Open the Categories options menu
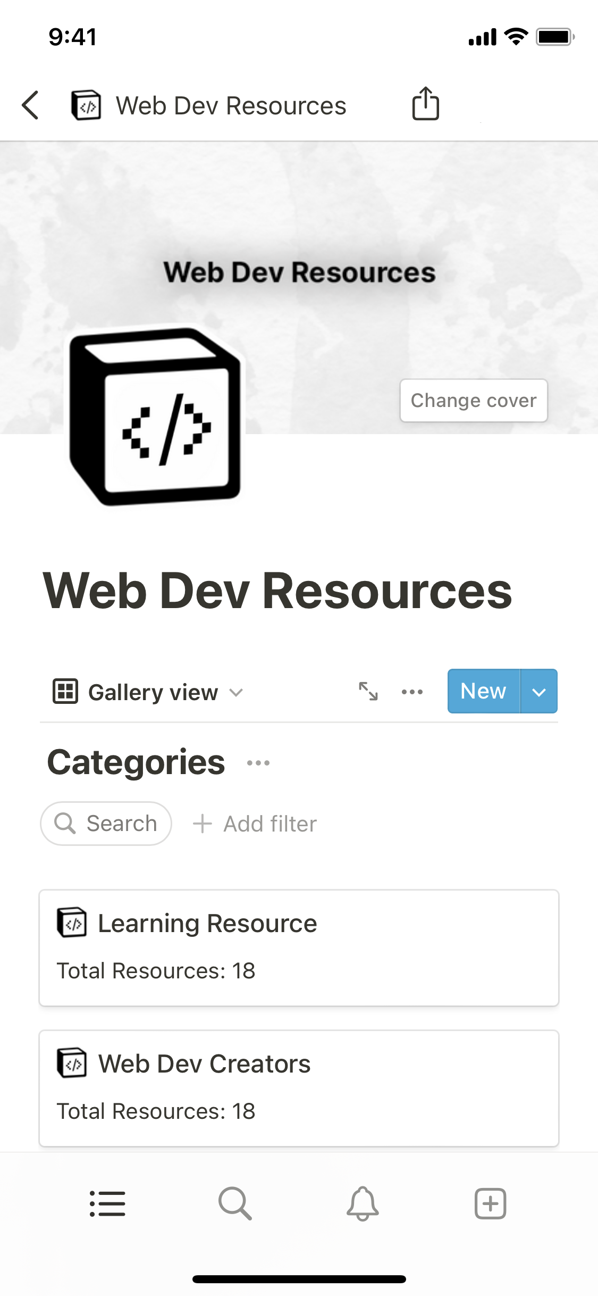This screenshot has width=598, height=1296. tap(258, 763)
